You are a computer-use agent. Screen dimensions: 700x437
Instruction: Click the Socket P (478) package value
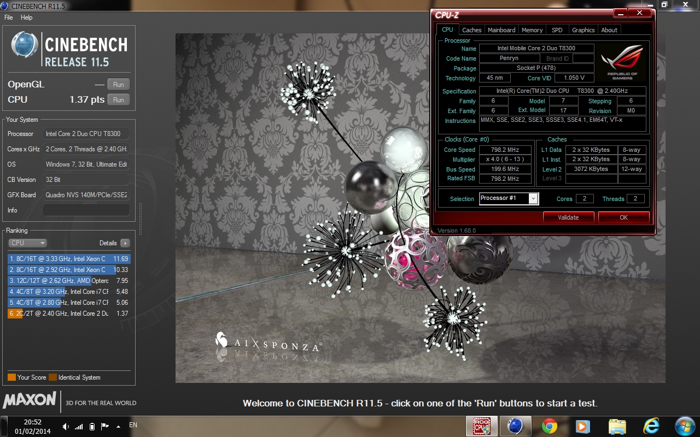coord(536,68)
